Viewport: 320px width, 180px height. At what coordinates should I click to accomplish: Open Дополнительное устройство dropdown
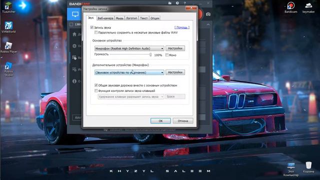(129, 72)
